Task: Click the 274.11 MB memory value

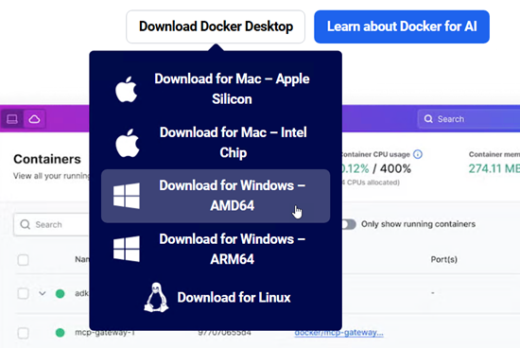Action: coord(494,168)
